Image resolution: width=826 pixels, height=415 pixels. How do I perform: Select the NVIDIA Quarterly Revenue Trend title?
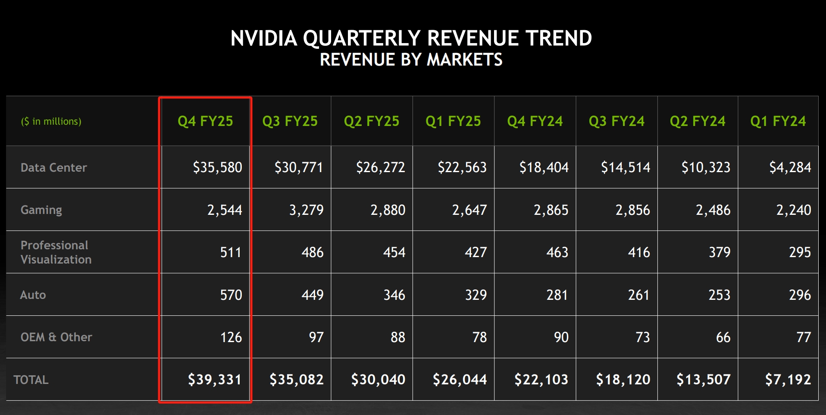[411, 38]
